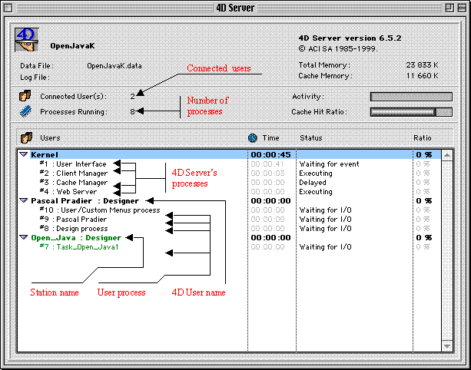The width and height of the screenshot is (471, 370).
Task: Click the Activity progress bar
Action: click(x=413, y=97)
